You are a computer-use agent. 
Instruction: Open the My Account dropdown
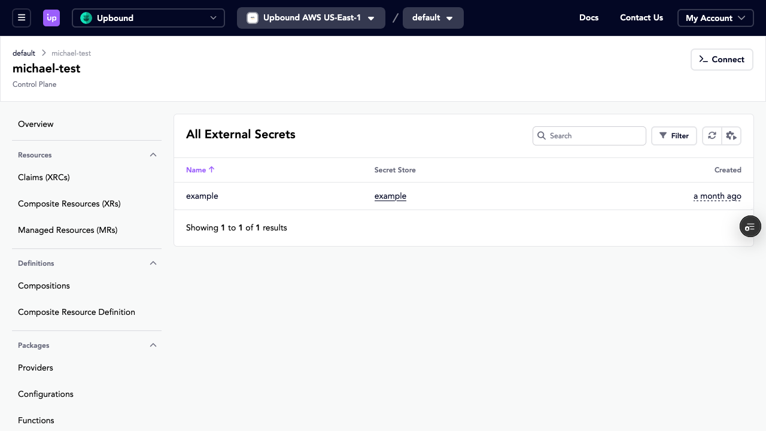tap(715, 17)
